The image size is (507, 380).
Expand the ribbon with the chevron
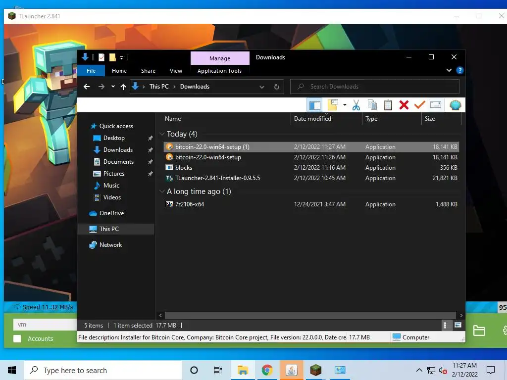[x=449, y=70]
